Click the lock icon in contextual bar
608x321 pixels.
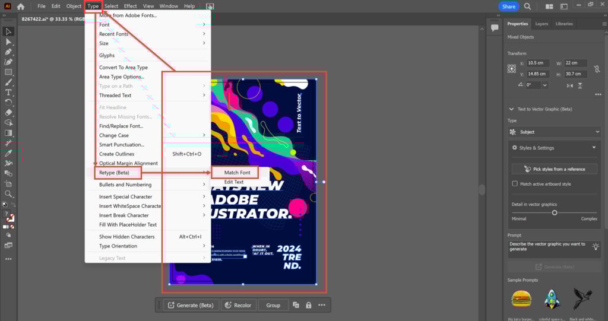tap(308, 305)
